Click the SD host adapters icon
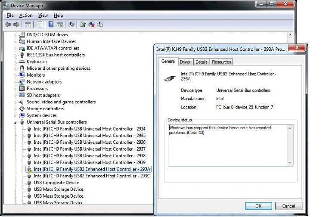Viewport: 323px width, 217px height. click(x=22, y=95)
